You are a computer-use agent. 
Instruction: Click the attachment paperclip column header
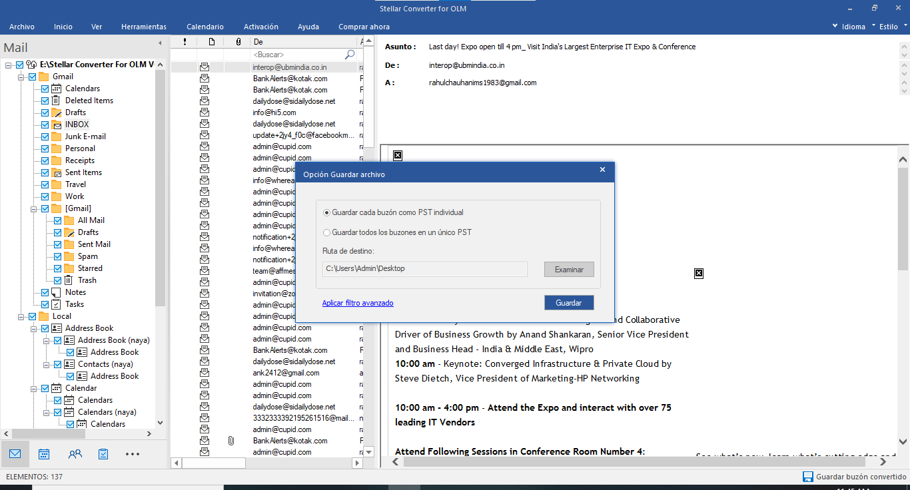[x=238, y=42]
